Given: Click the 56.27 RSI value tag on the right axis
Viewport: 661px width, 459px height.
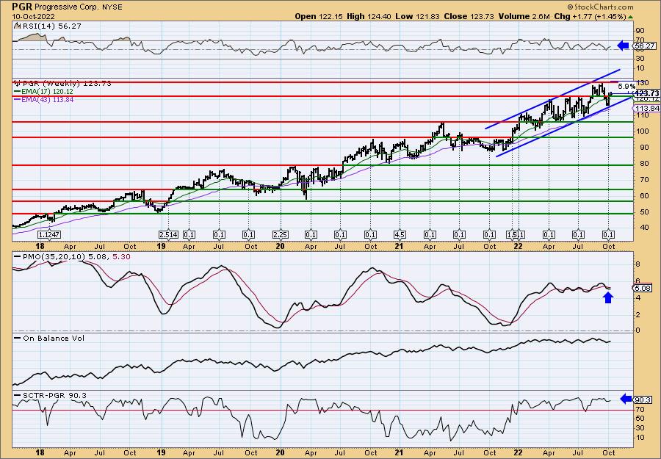Looking at the screenshot, I should [645, 46].
